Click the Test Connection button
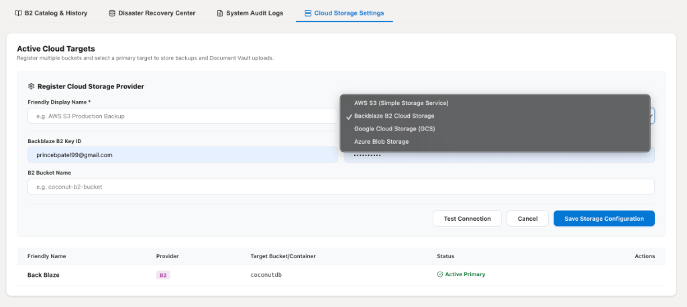 [467, 218]
